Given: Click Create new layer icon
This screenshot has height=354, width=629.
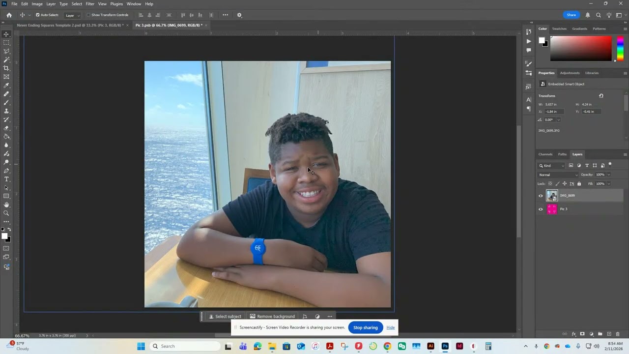Looking at the screenshot, I should click(x=609, y=334).
